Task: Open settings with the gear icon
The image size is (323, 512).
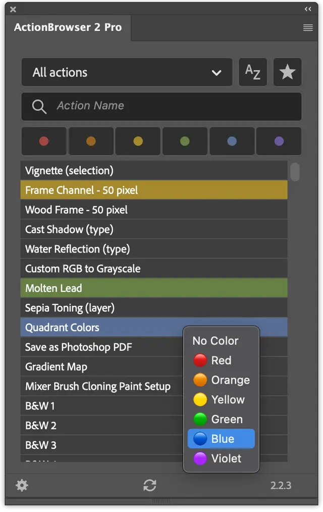Action: 22,485
